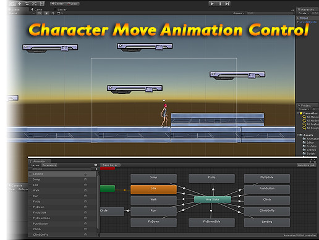The image size is (319, 240).
Task: Open the Prefabs assets folder
Action: click(309, 146)
